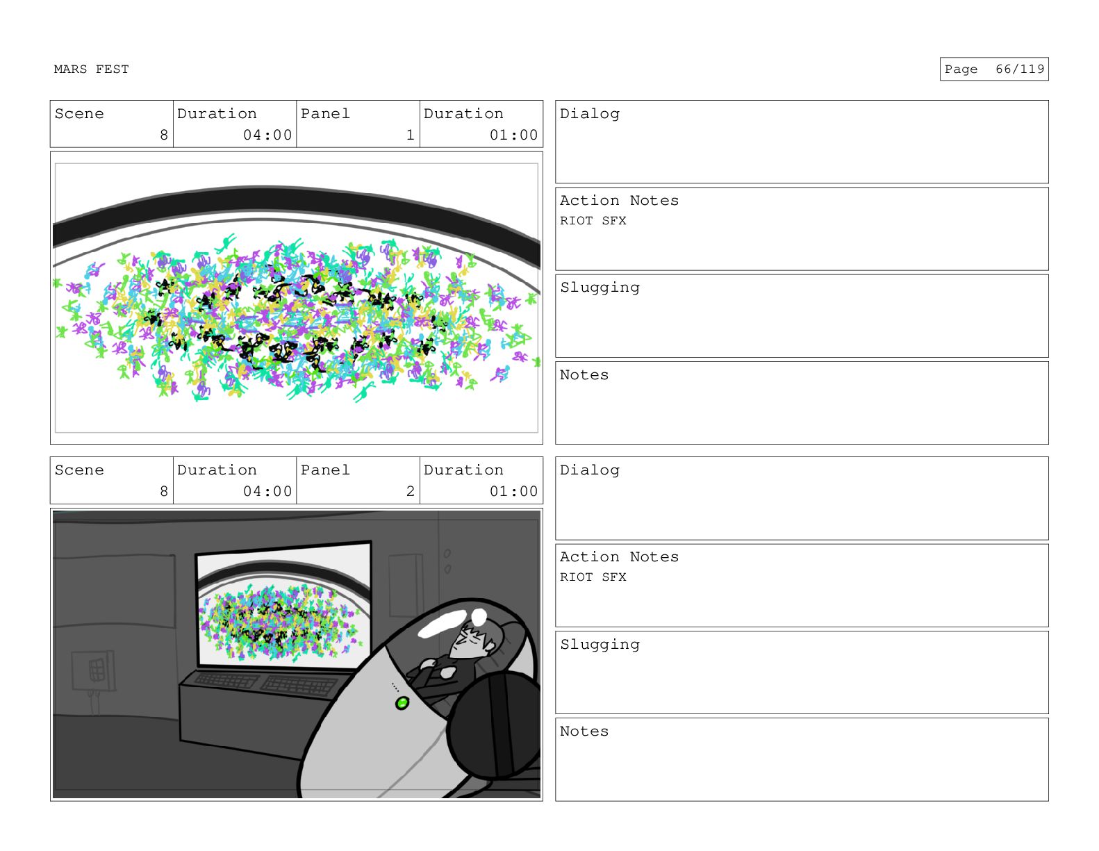Click the Dialog box for panel 2
Image resolution: width=1099 pixels, height=851 pixels.
coord(802,499)
